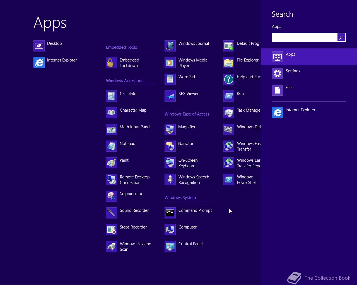Open Windows Journal icon
Viewport: 357px width, 285px height.
[170, 46]
